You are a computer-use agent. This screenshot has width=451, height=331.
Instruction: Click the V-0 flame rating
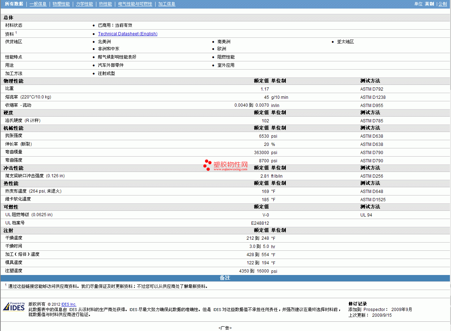click(x=266, y=215)
